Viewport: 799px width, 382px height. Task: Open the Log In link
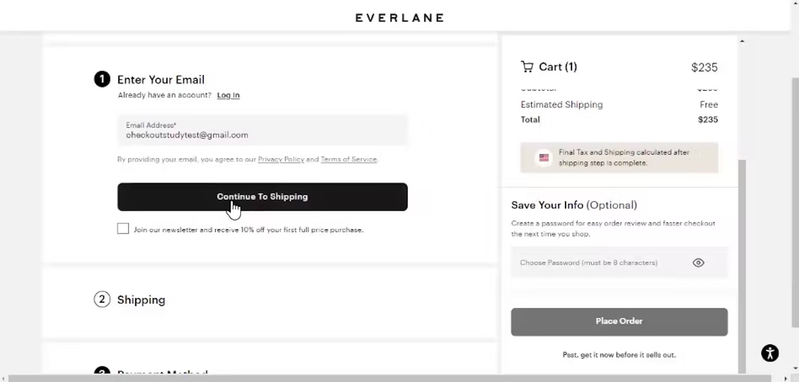(x=228, y=95)
